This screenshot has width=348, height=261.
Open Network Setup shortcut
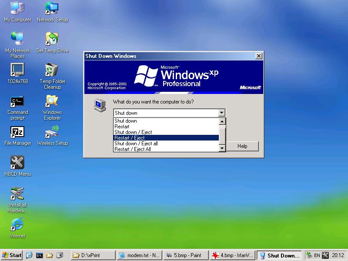click(x=52, y=12)
